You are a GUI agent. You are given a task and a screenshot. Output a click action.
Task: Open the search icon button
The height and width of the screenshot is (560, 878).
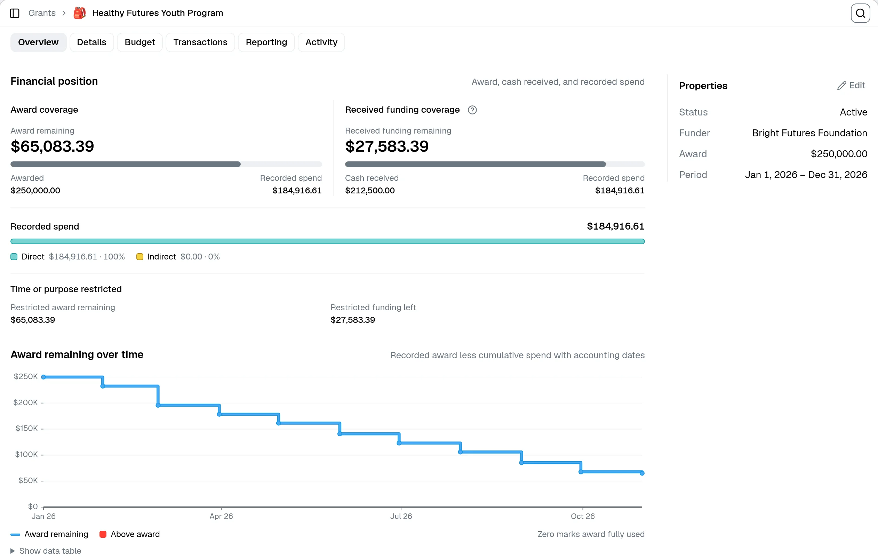(861, 13)
